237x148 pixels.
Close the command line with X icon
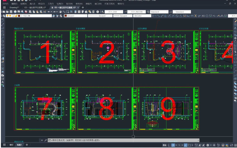point(42,140)
